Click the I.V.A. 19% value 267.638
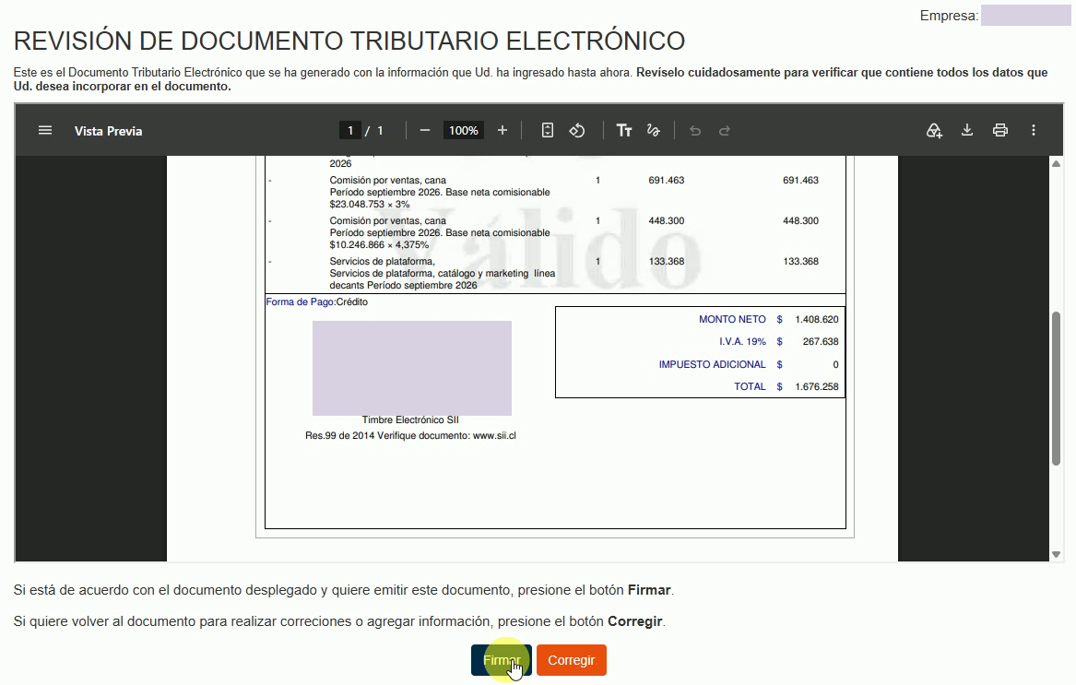The image size is (1076, 685). [821, 341]
